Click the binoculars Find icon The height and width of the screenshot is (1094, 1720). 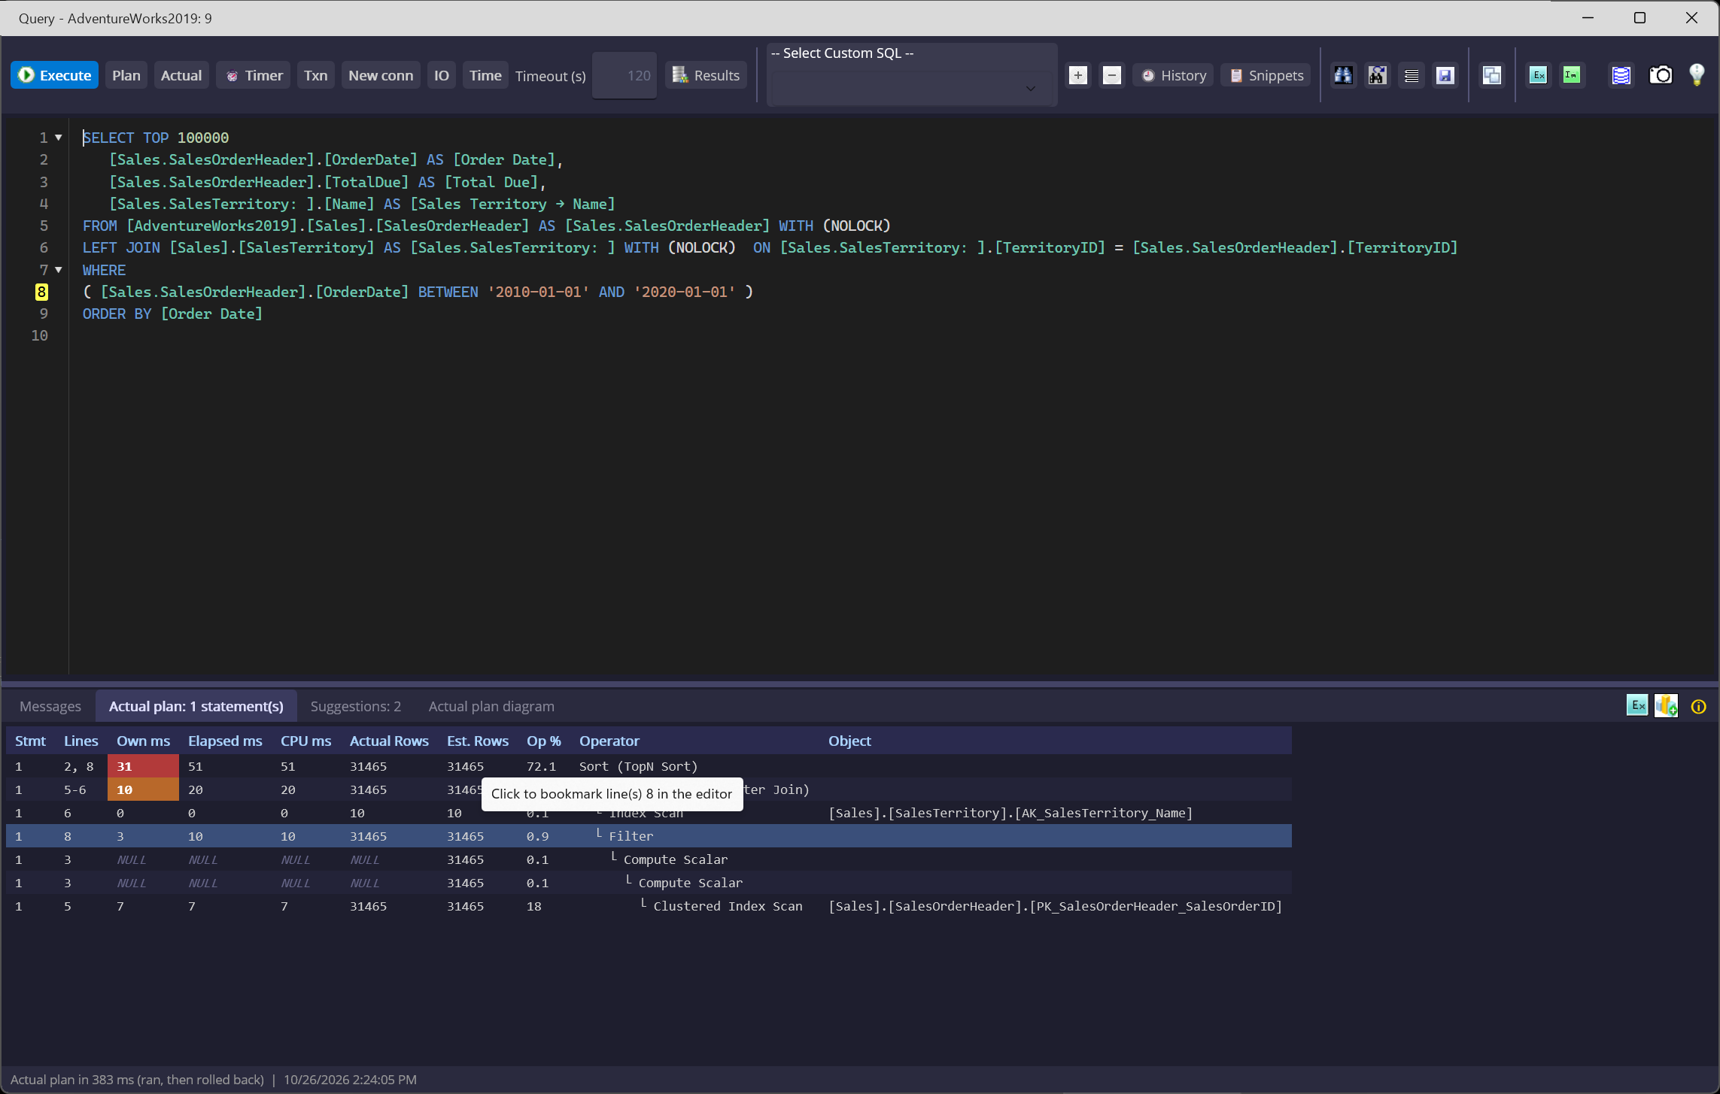1343,75
